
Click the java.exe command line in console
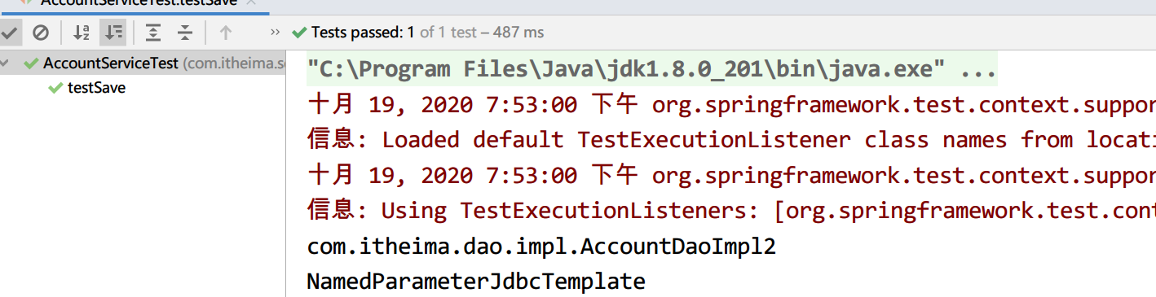pyautogui.click(x=651, y=69)
